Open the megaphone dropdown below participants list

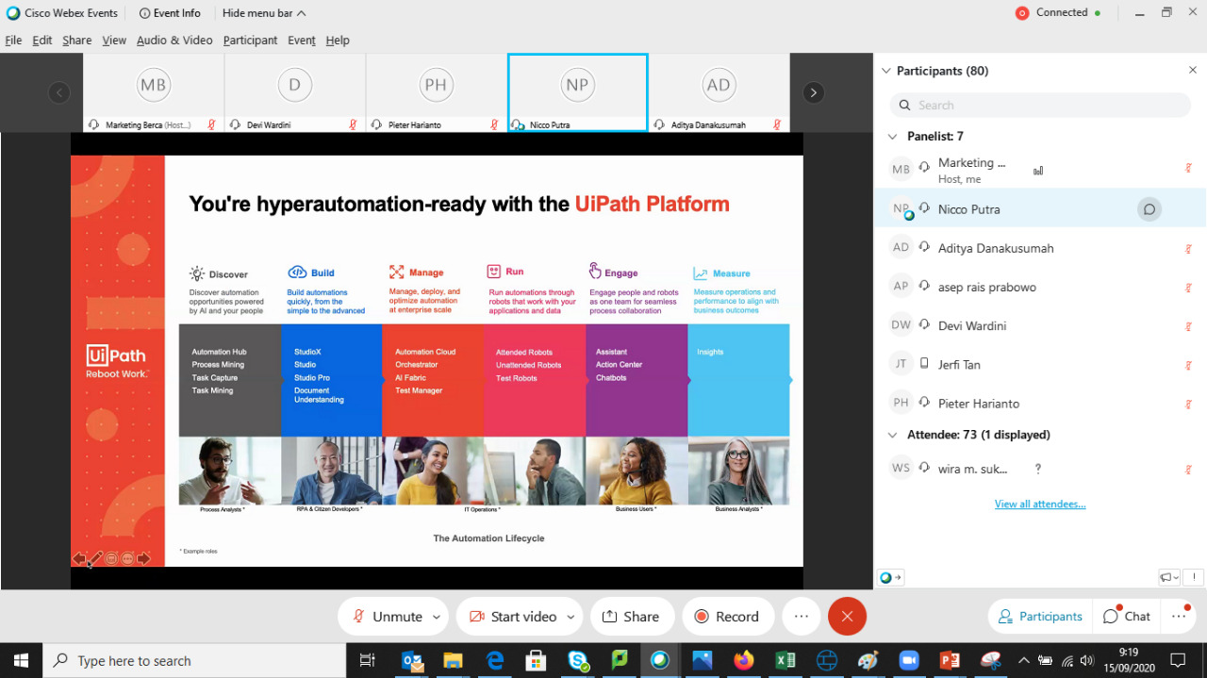point(1169,577)
